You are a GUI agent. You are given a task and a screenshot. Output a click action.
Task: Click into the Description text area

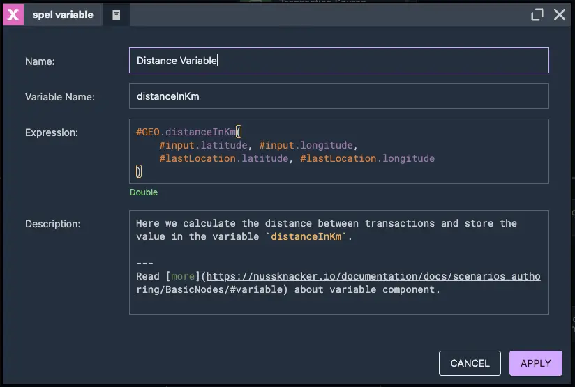(339, 262)
